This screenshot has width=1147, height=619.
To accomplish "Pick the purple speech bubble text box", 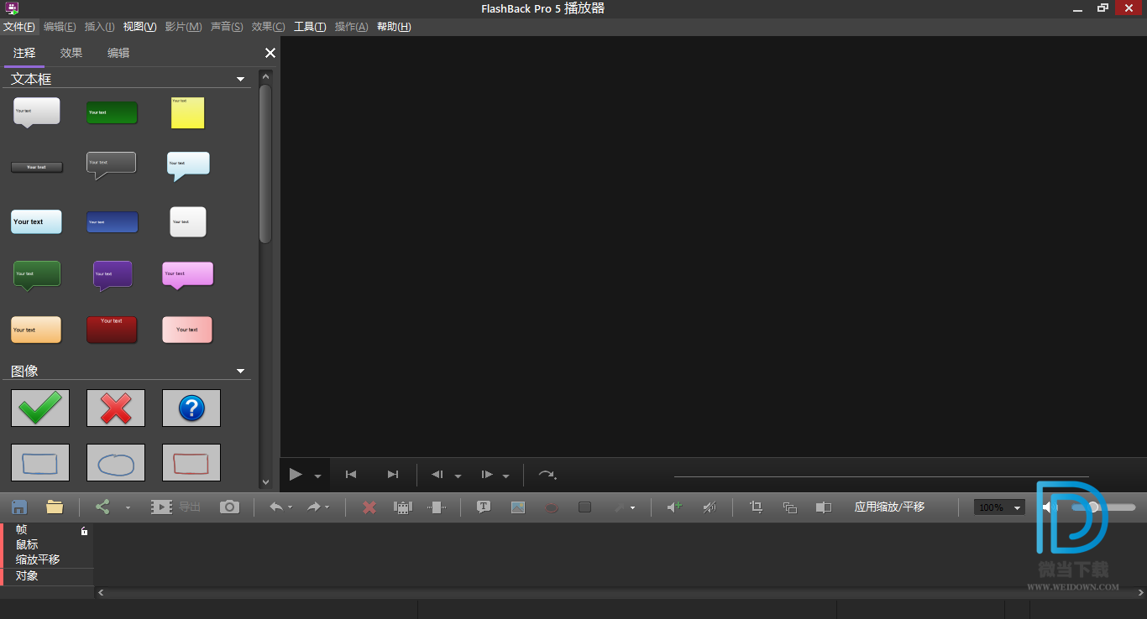I will click(113, 276).
